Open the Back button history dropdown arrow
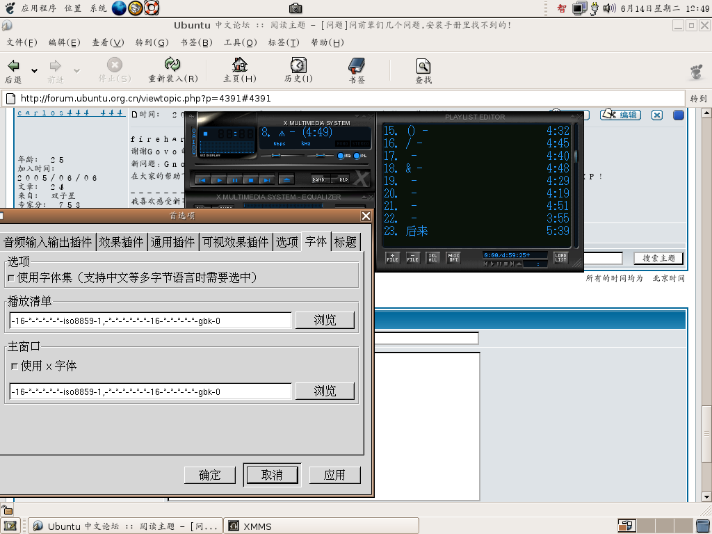 click(x=34, y=70)
